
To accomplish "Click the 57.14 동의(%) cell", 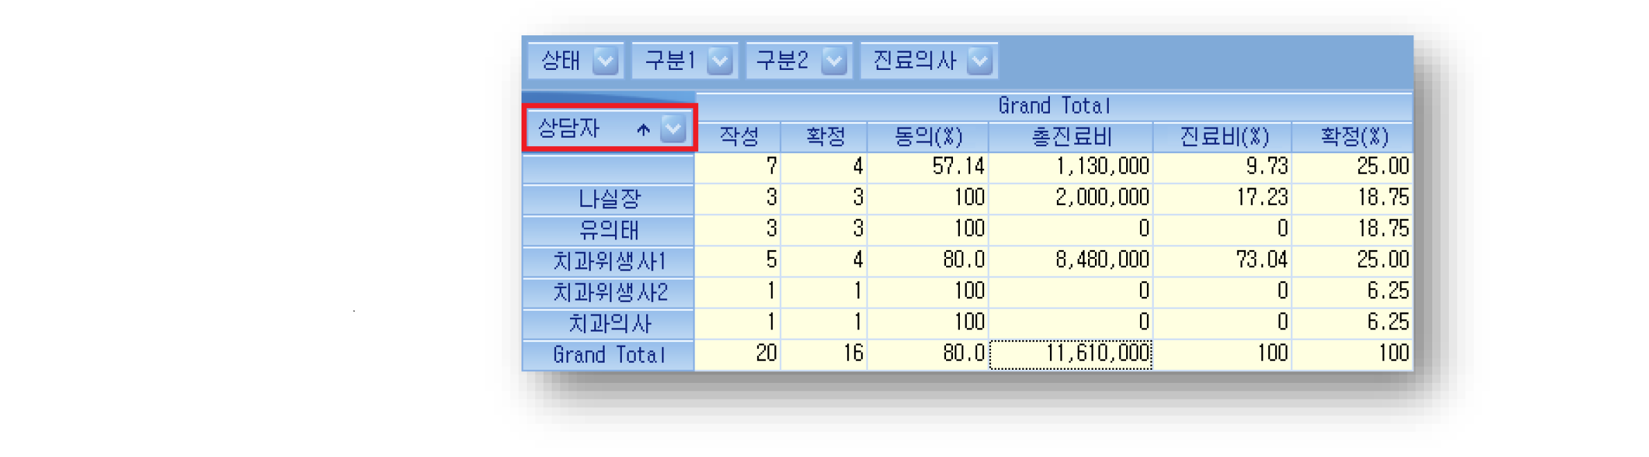I will point(928,167).
